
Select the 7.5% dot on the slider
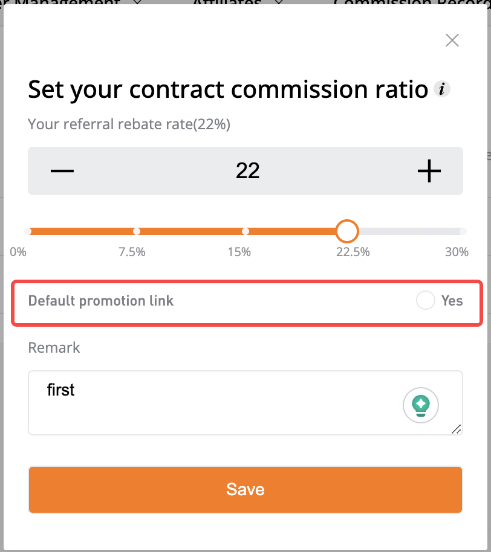pyautogui.click(x=137, y=231)
